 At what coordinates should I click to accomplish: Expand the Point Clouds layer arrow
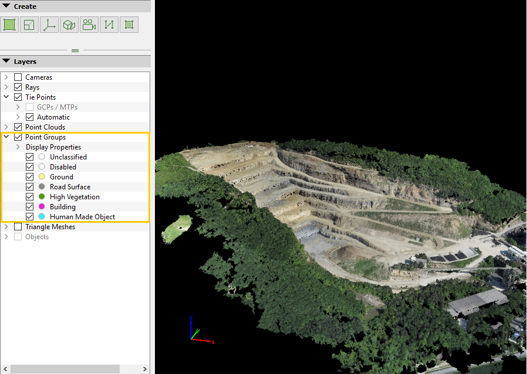[6, 127]
